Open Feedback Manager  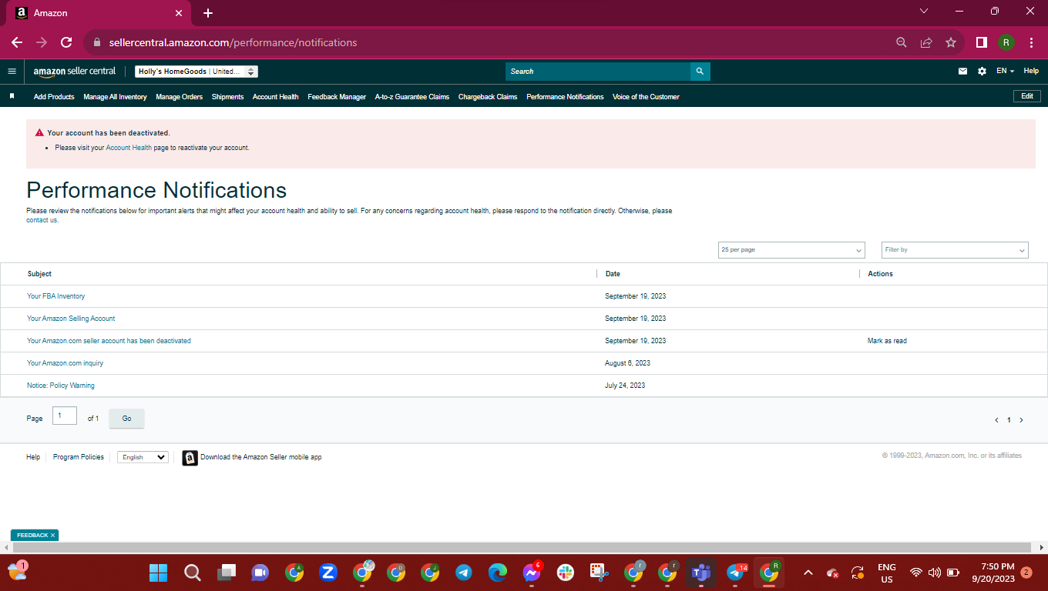tap(337, 97)
